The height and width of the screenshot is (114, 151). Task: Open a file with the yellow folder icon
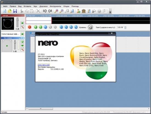10,11
